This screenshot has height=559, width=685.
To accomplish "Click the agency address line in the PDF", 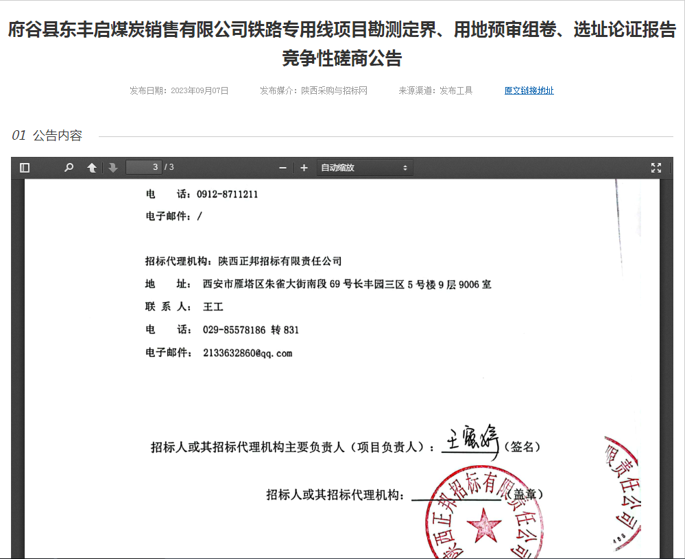I will (318, 284).
